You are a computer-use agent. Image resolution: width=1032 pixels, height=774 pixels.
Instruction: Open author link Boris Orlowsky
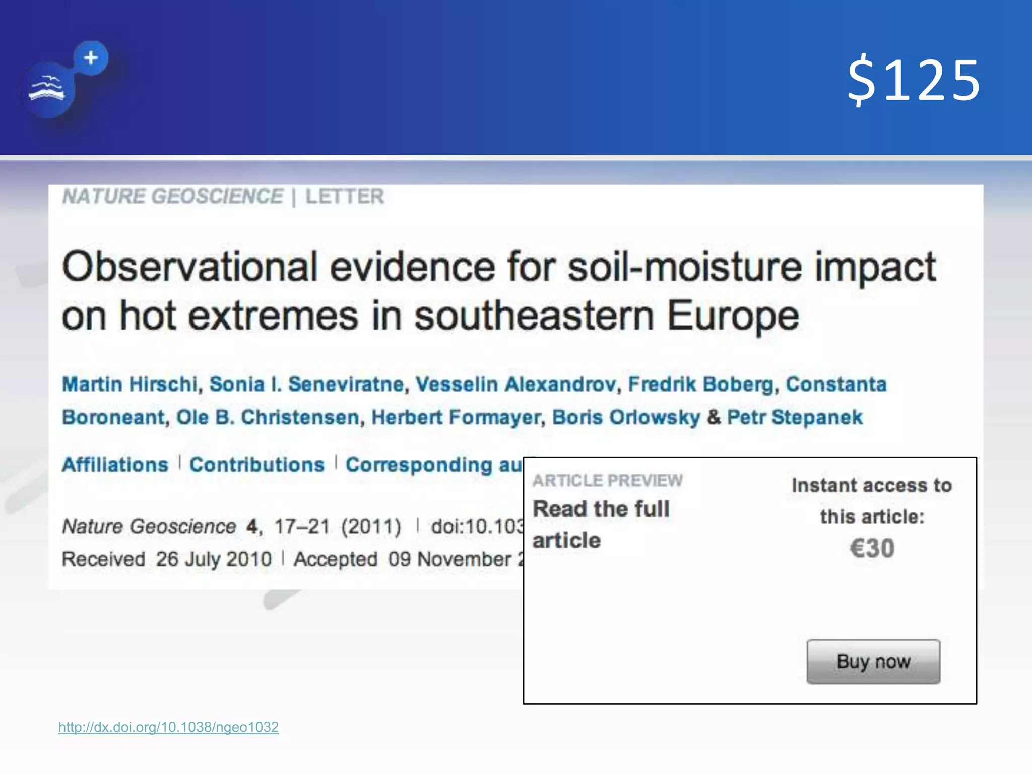click(626, 417)
